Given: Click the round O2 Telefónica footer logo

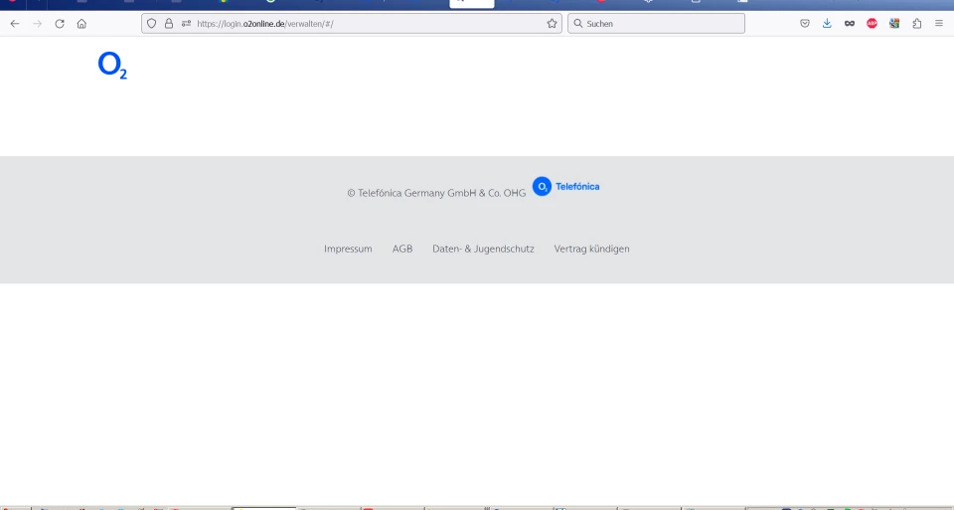Looking at the screenshot, I should [x=542, y=186].
